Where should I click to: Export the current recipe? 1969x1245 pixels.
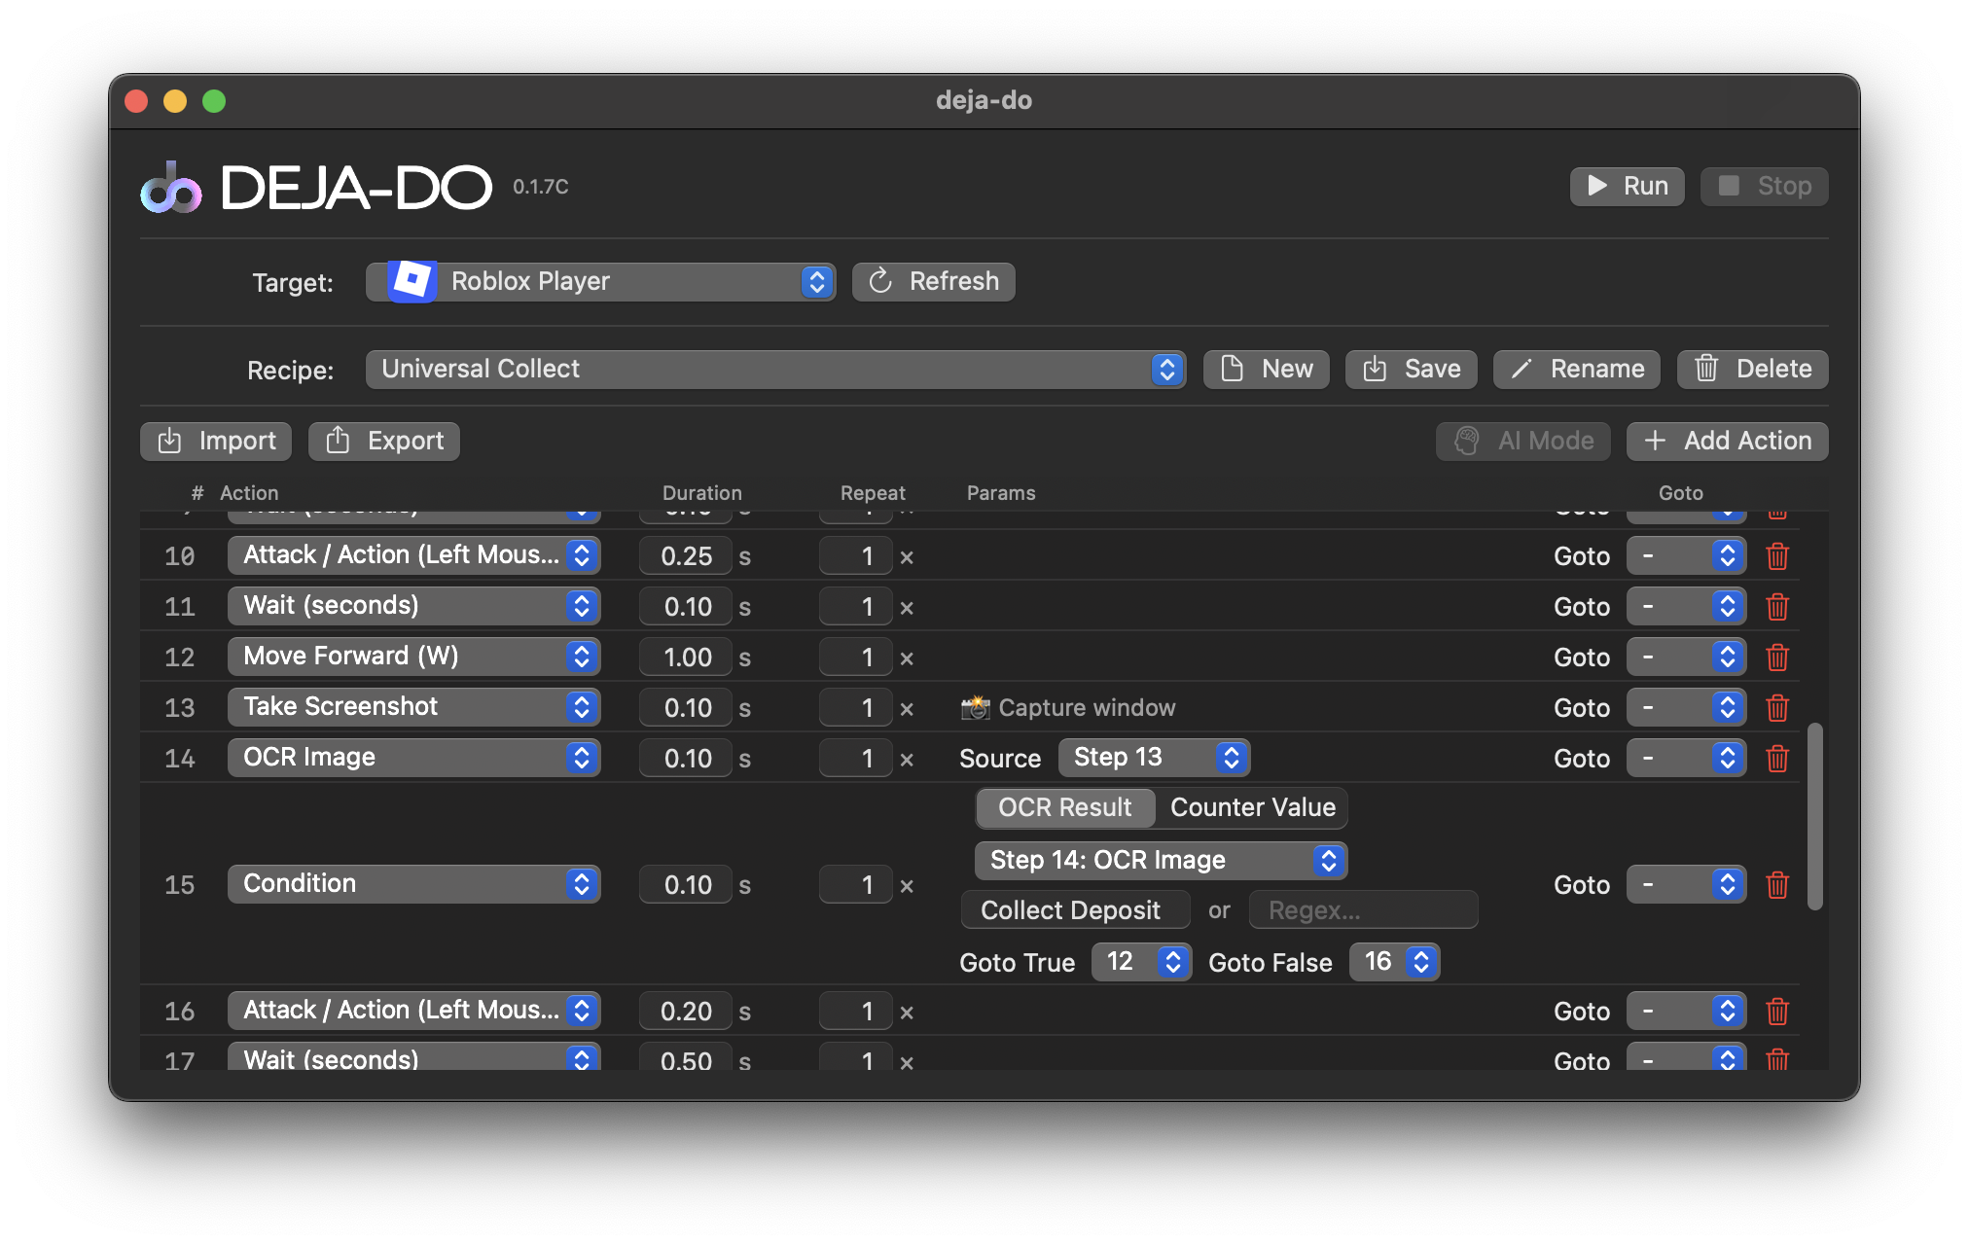tap(383, 441)
